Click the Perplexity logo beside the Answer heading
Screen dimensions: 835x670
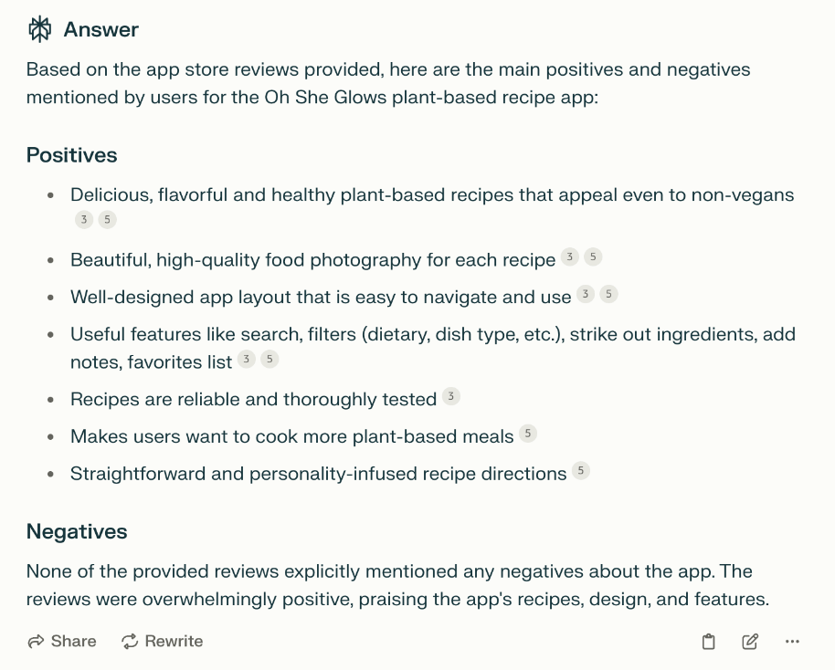coord(38,28)
